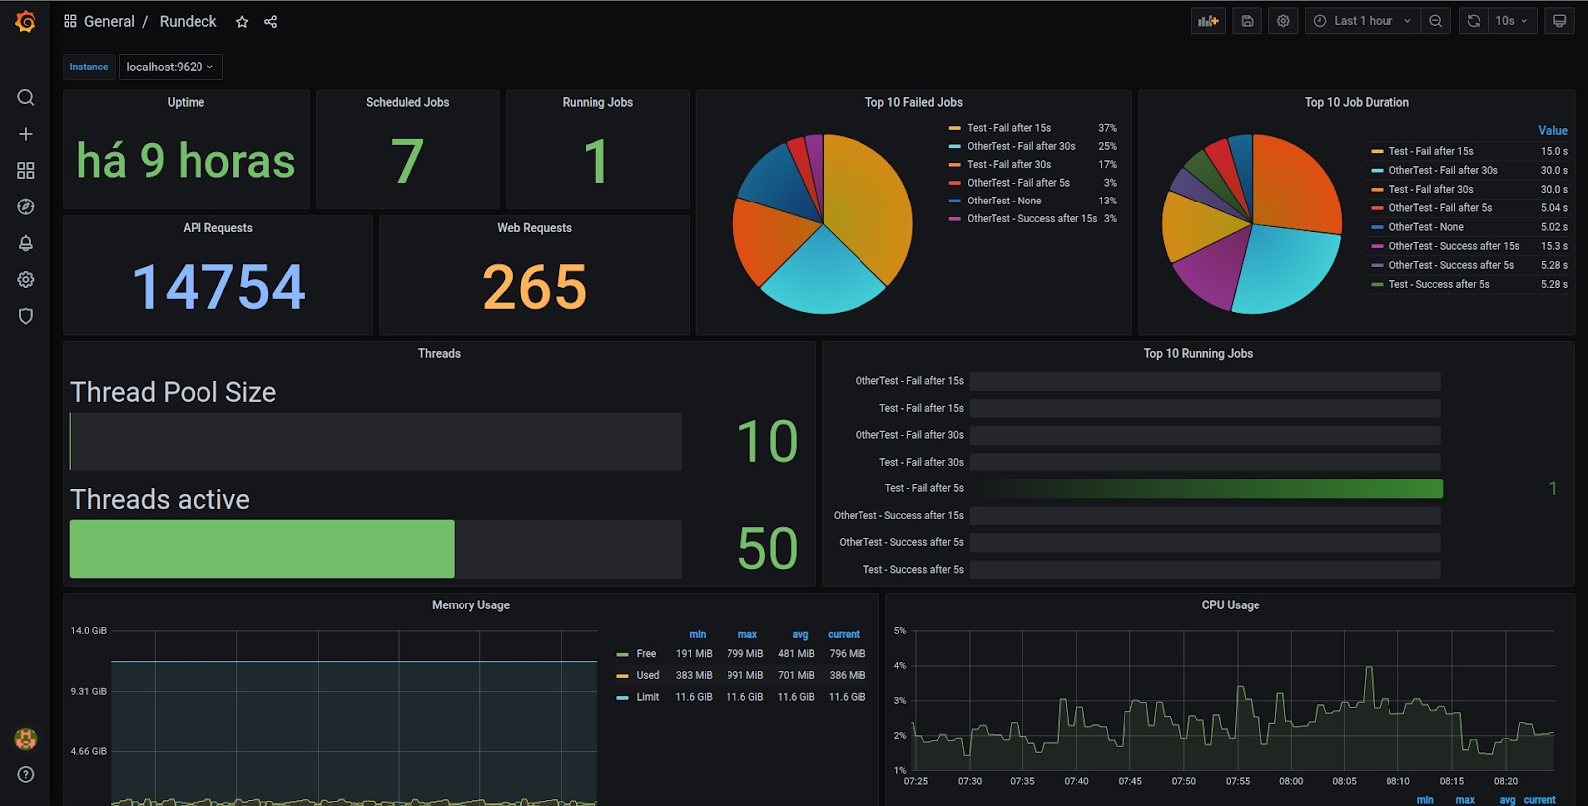Open the Top 10 Failed Jobs panel menu
Image resolution: width=1588 pixels, height=806 pixels.
(x=913, y=102)
